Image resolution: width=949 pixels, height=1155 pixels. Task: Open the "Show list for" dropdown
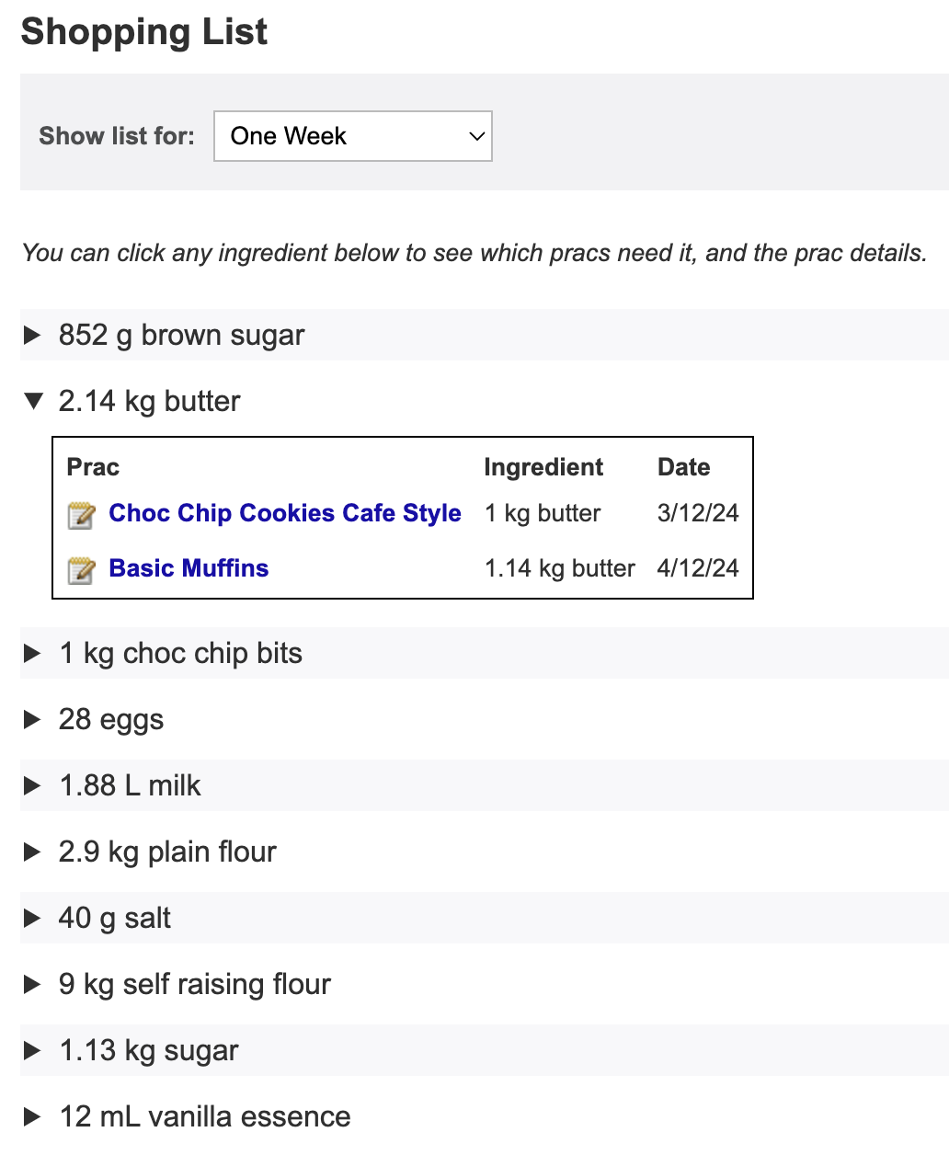[x=353, y=136]
